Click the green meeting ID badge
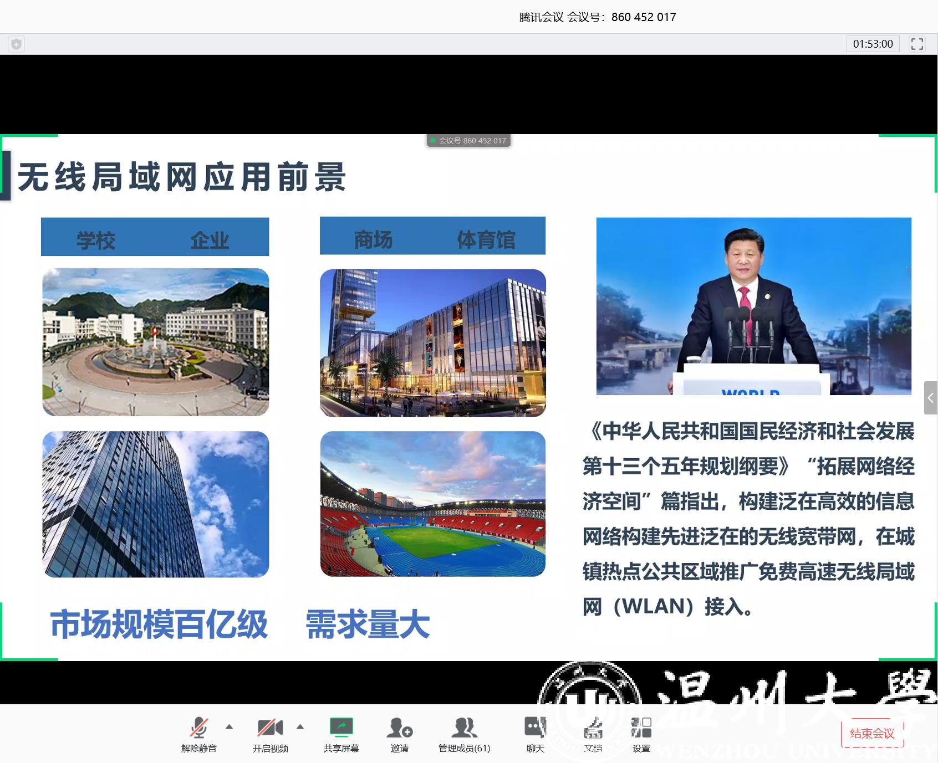The width and height of the screenshot is (938, 763). (468, 141)
